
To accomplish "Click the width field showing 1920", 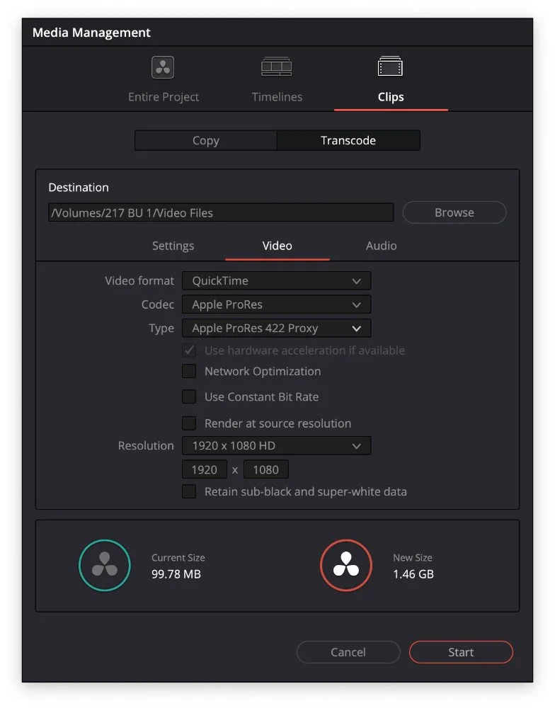I will pos(205,469).
